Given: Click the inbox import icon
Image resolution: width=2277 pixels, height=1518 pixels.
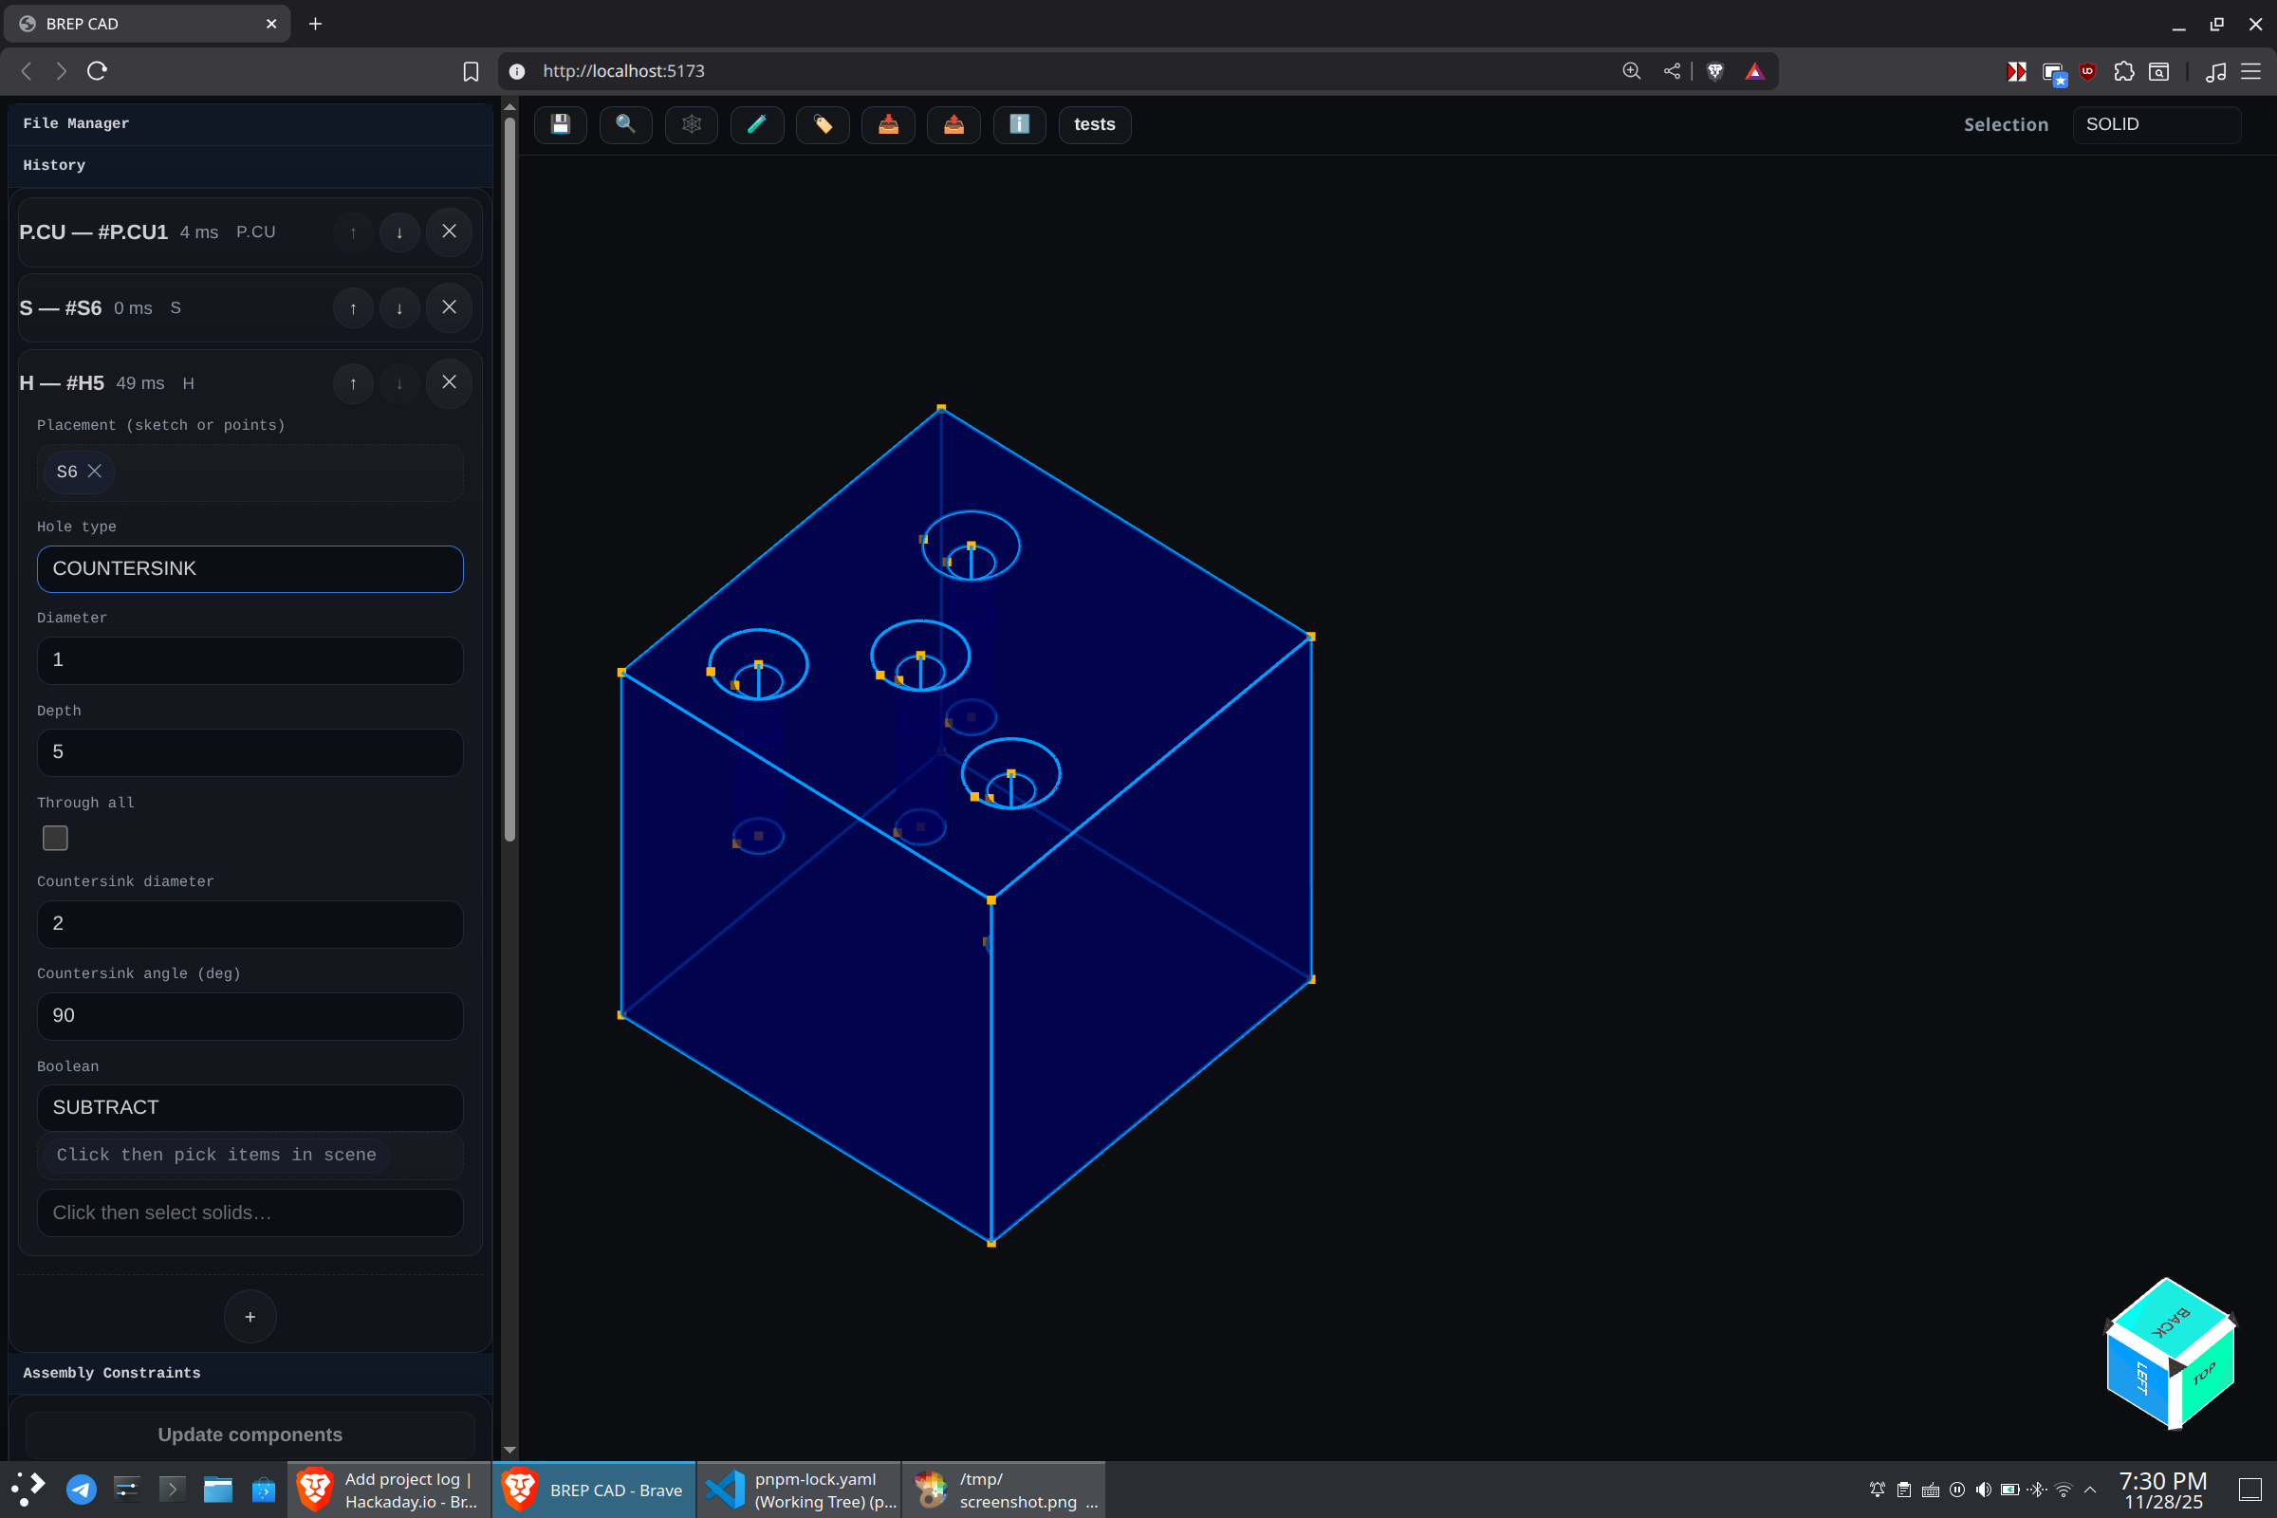Looking at the screenshot, I should click(888, 124).
